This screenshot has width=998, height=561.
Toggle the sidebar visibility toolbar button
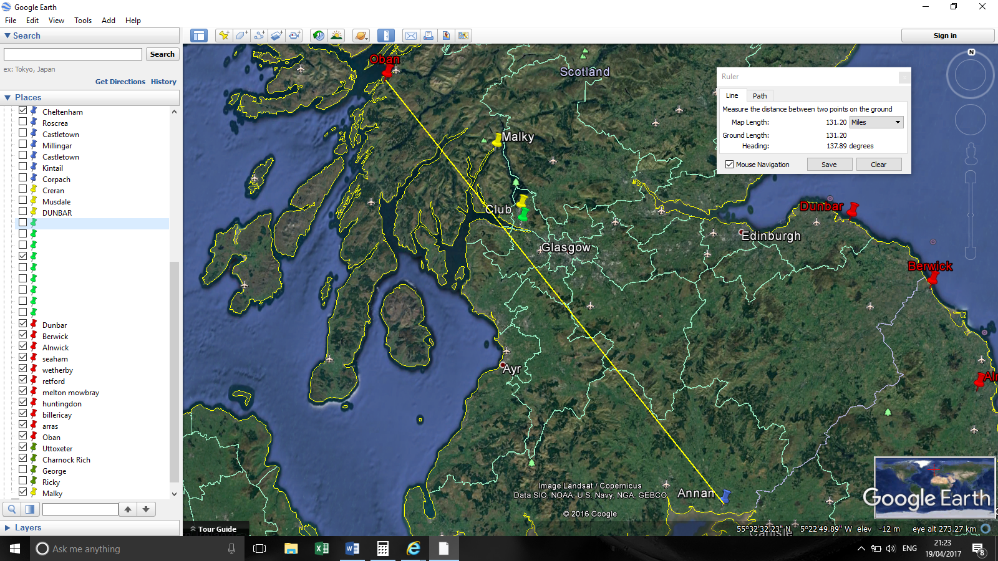coord(199,36)
